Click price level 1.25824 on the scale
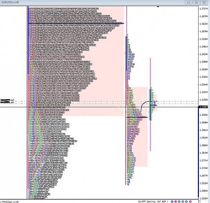This screenshot has height=203, width=210. click(x=204, y=191)
